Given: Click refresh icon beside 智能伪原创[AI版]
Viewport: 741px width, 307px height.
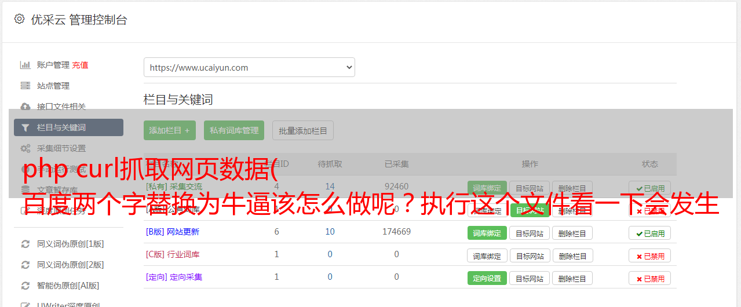Looking at the screenshot, I should tap(25, 286).
